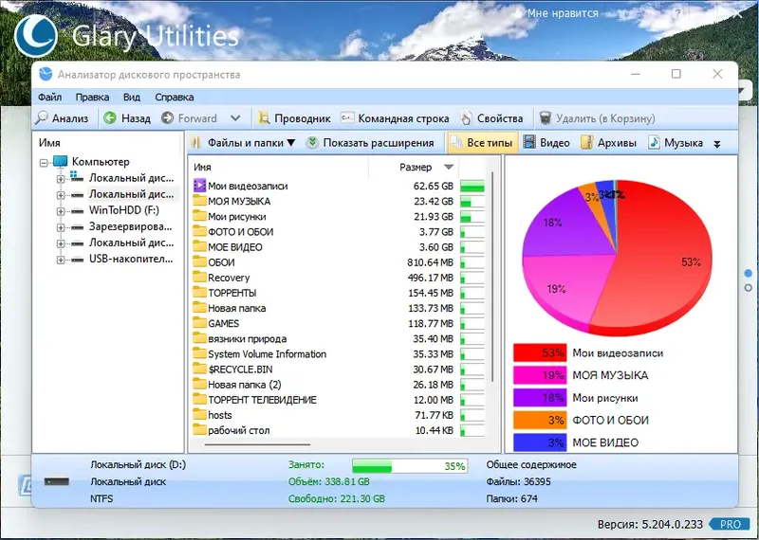Select WinToHDD (F:) in the tree
Image resolution: width=759 pixels, height=540 pixels.
124,210
